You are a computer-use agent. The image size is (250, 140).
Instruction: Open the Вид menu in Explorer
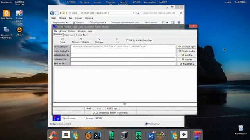70,18
